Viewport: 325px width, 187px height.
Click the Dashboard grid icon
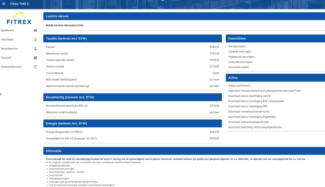35,31
